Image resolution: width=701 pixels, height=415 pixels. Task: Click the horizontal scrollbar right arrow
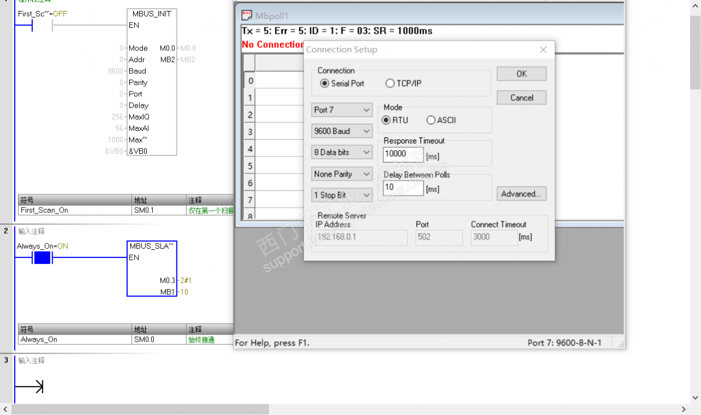pyautogui.click(x=683, y=410)
